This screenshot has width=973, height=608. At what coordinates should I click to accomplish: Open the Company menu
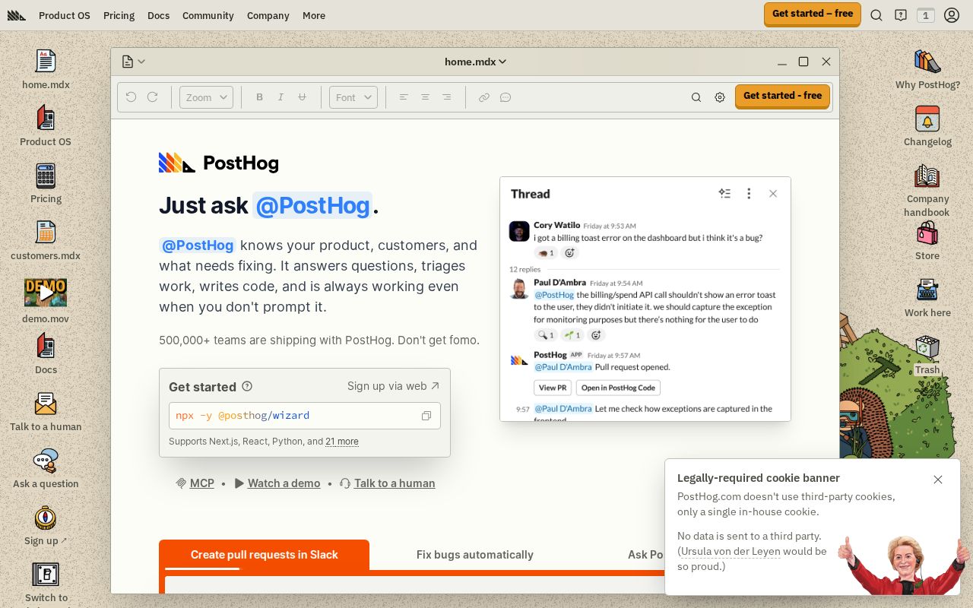point(268,15)
